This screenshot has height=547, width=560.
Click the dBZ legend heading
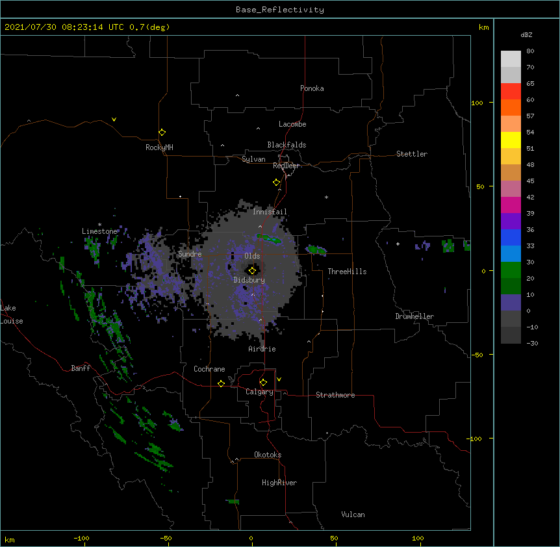(526, 35)
